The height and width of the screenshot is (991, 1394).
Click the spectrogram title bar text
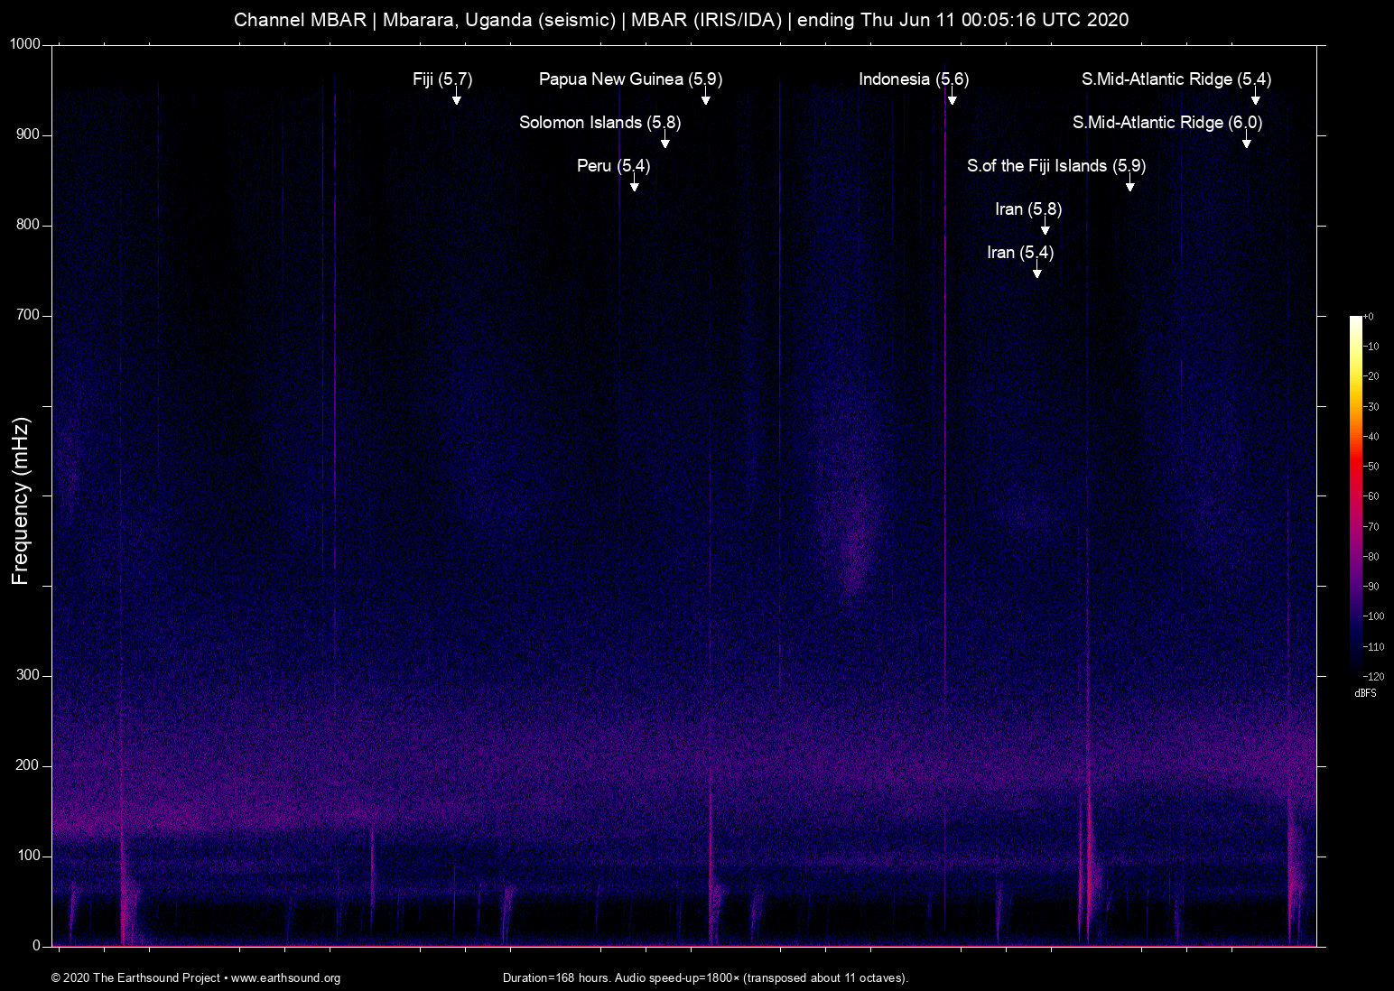click(x=681, y=19)
